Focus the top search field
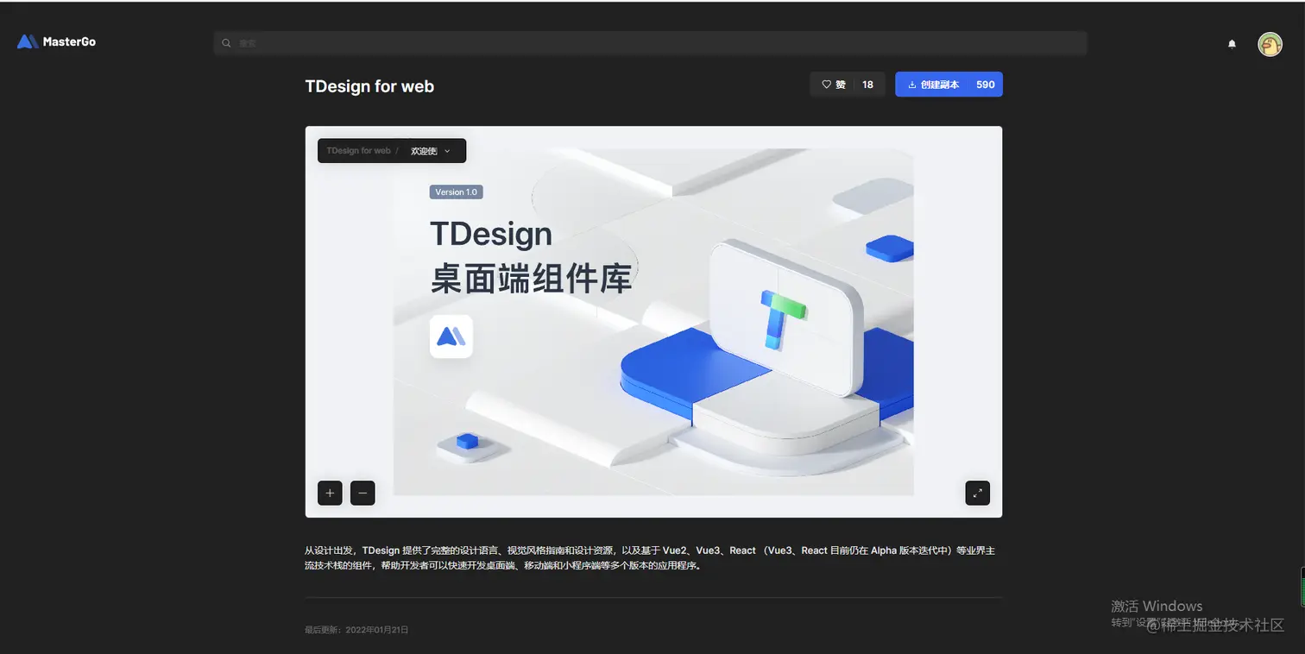Image resolution: width=1305 pixels, height=654 pixels. coord(650,43)
